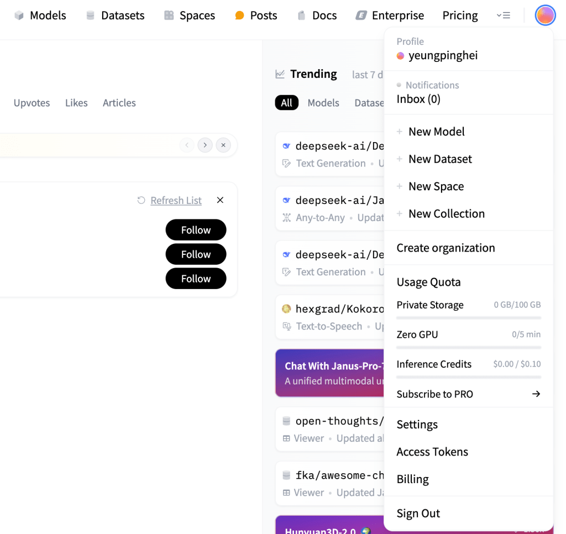Expand the more-options menu beside Pricing
The width and height of the screenshot is (566, 534).
coord(504,15)
